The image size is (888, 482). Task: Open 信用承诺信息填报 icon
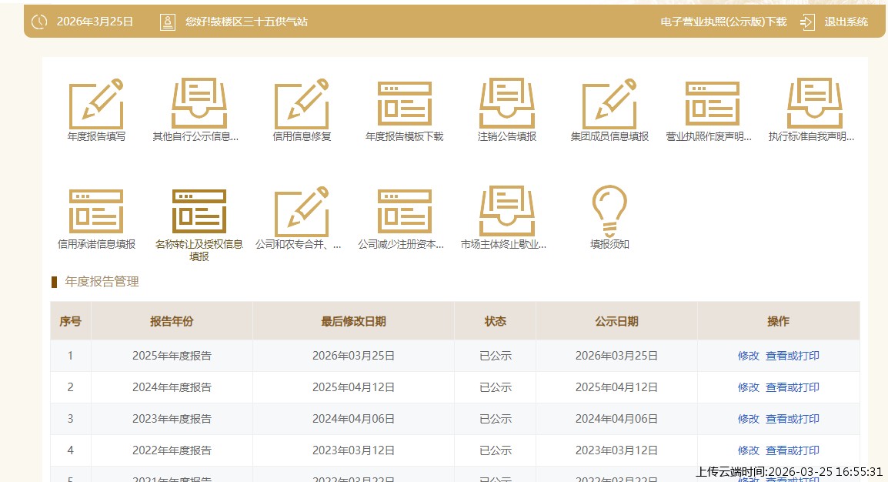pyautogui.click(x=96, y=212)
